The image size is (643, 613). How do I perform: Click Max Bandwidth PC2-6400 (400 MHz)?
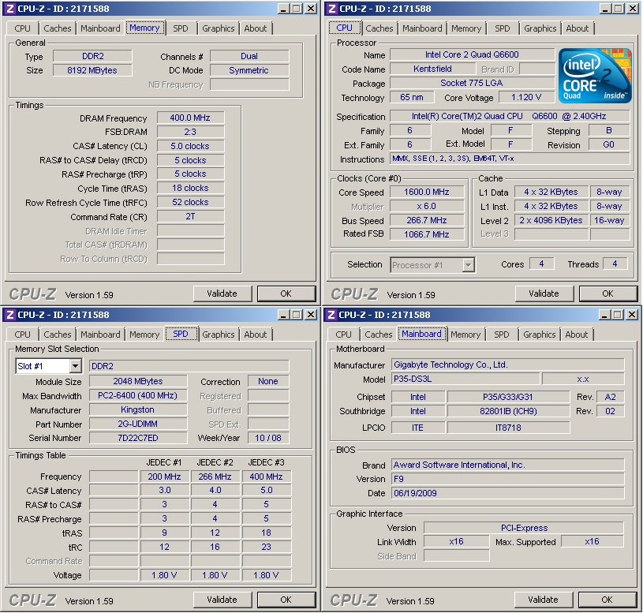(x=138, y=396)
